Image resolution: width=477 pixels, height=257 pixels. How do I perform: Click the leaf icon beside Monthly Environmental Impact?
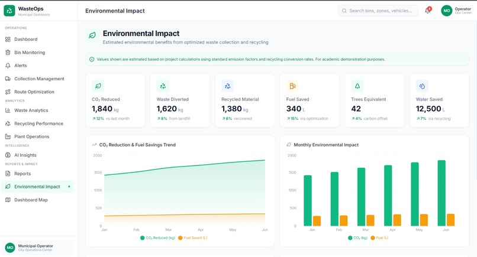[289, 145]
